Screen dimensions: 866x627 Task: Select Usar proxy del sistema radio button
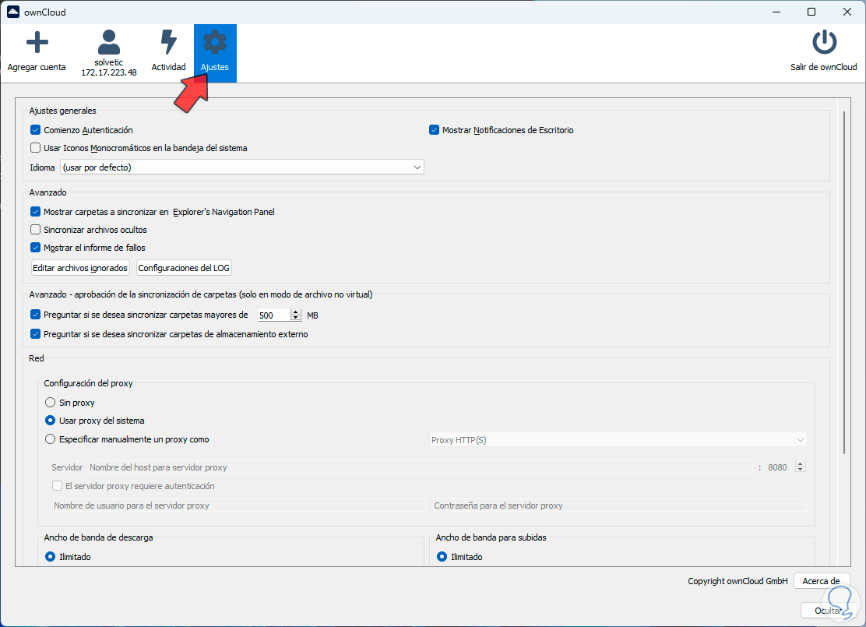pyautogui.click(x=51, y=421)
